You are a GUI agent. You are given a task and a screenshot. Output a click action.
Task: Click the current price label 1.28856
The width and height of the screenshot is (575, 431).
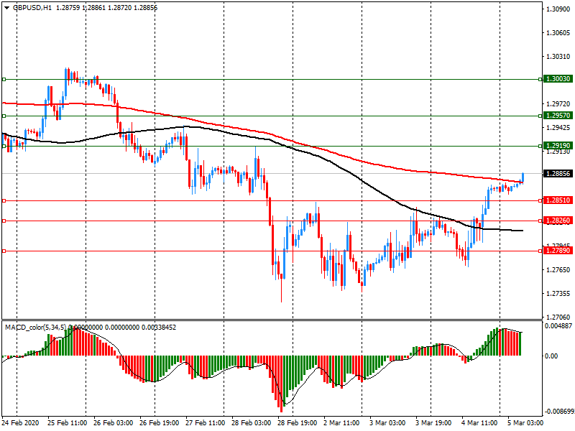point(558,173)
